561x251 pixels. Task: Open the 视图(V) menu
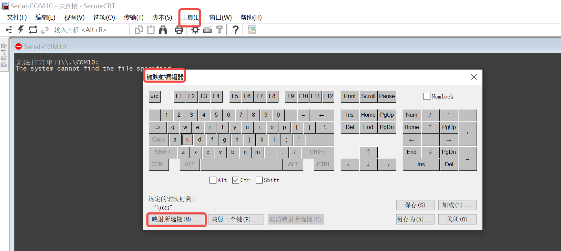click(74, 18)
